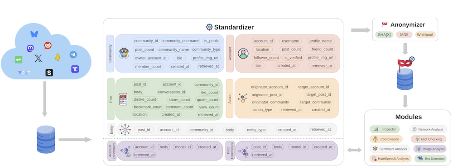Click the Inspector chart icon

coord(376,129)
